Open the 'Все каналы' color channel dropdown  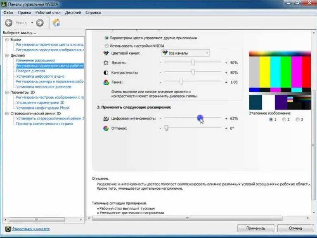point(186,53)
